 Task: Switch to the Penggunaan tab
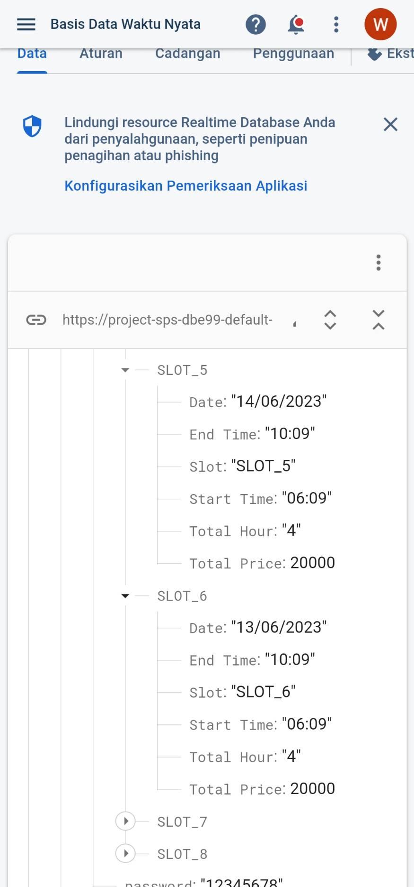(x=293, y=54)
